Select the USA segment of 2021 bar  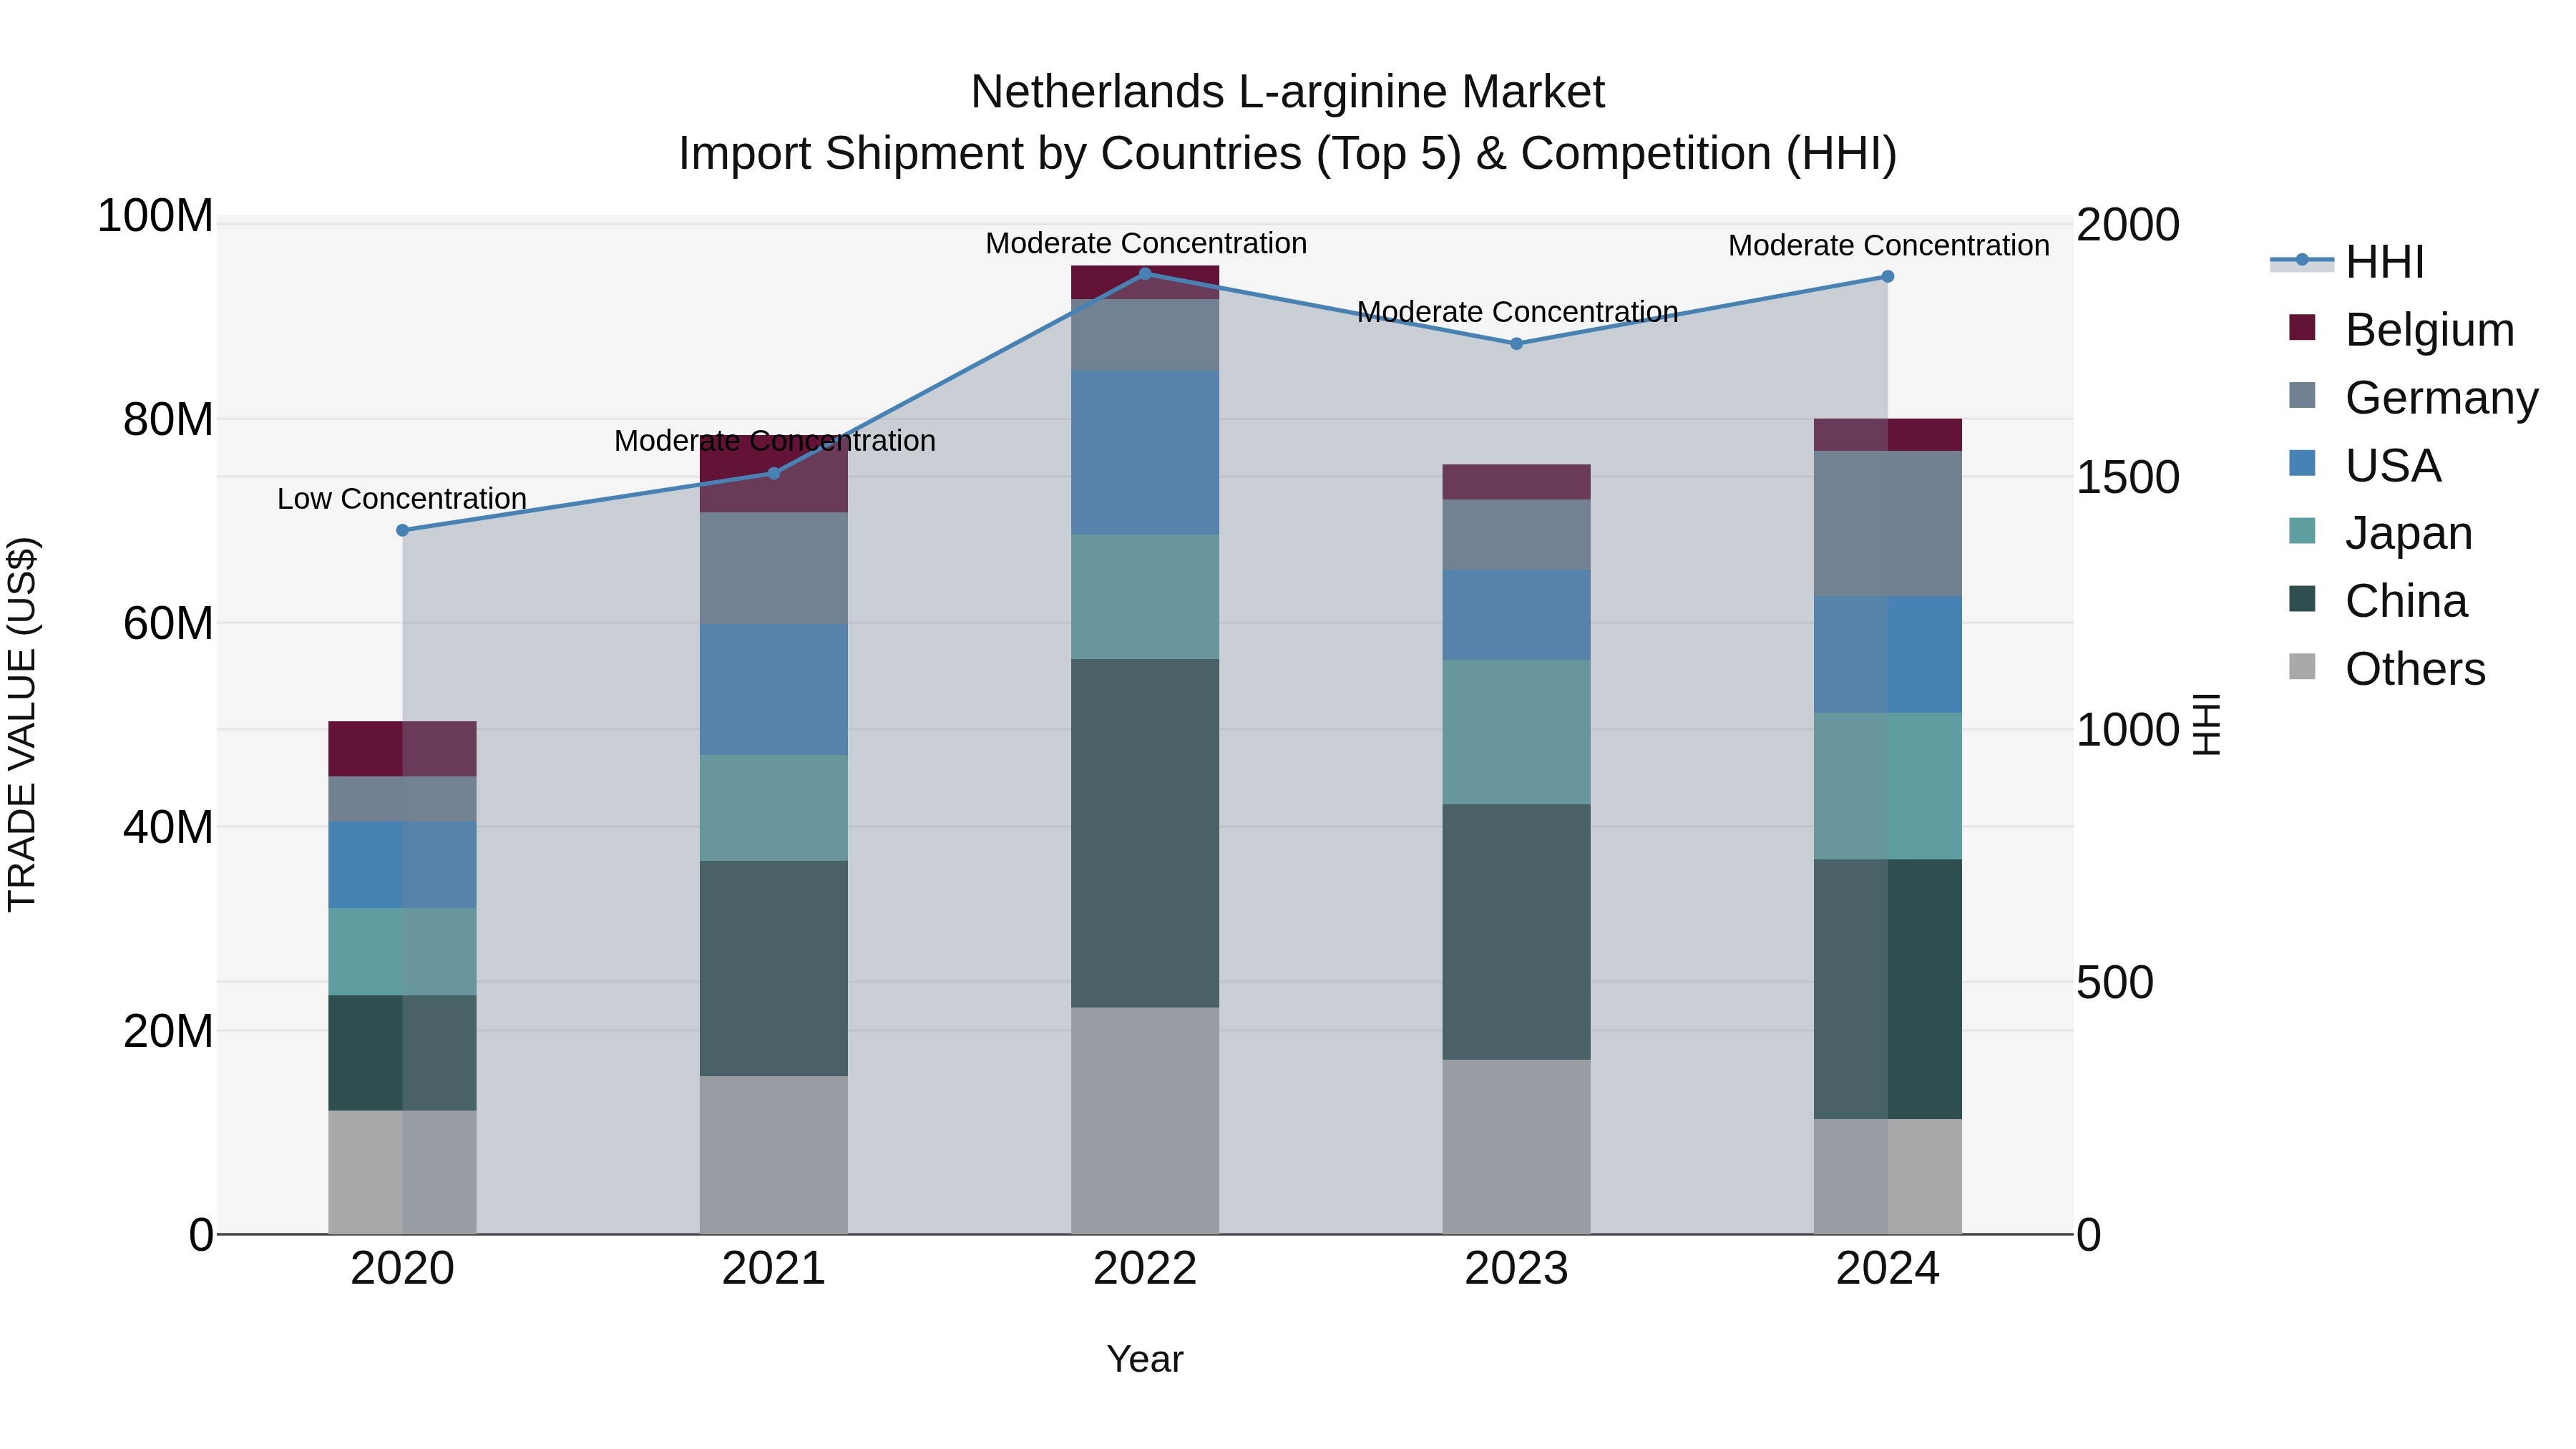[x=774, y=689]
